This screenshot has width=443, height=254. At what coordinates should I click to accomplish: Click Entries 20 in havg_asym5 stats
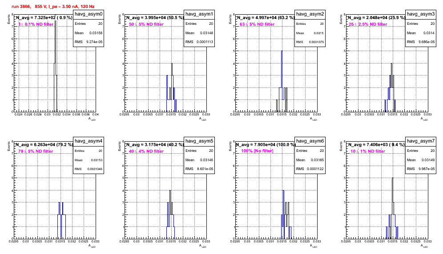coord(199,151)
